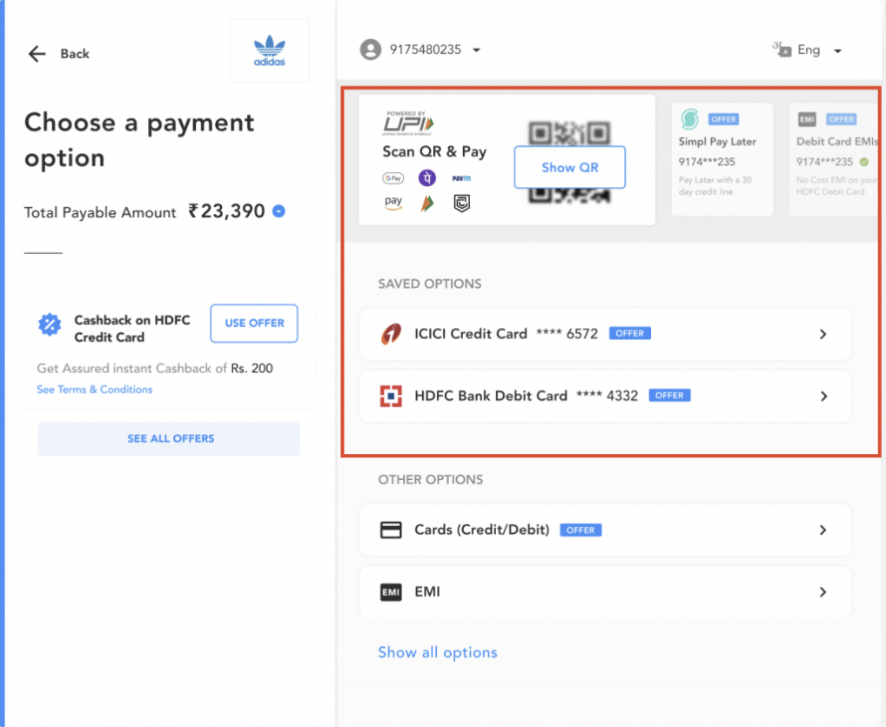Click the CRED shield icon
Viewport: 886px width, 727px height.
[x=461, y=203]
